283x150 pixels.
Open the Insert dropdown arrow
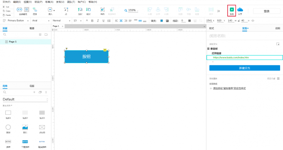54,10
